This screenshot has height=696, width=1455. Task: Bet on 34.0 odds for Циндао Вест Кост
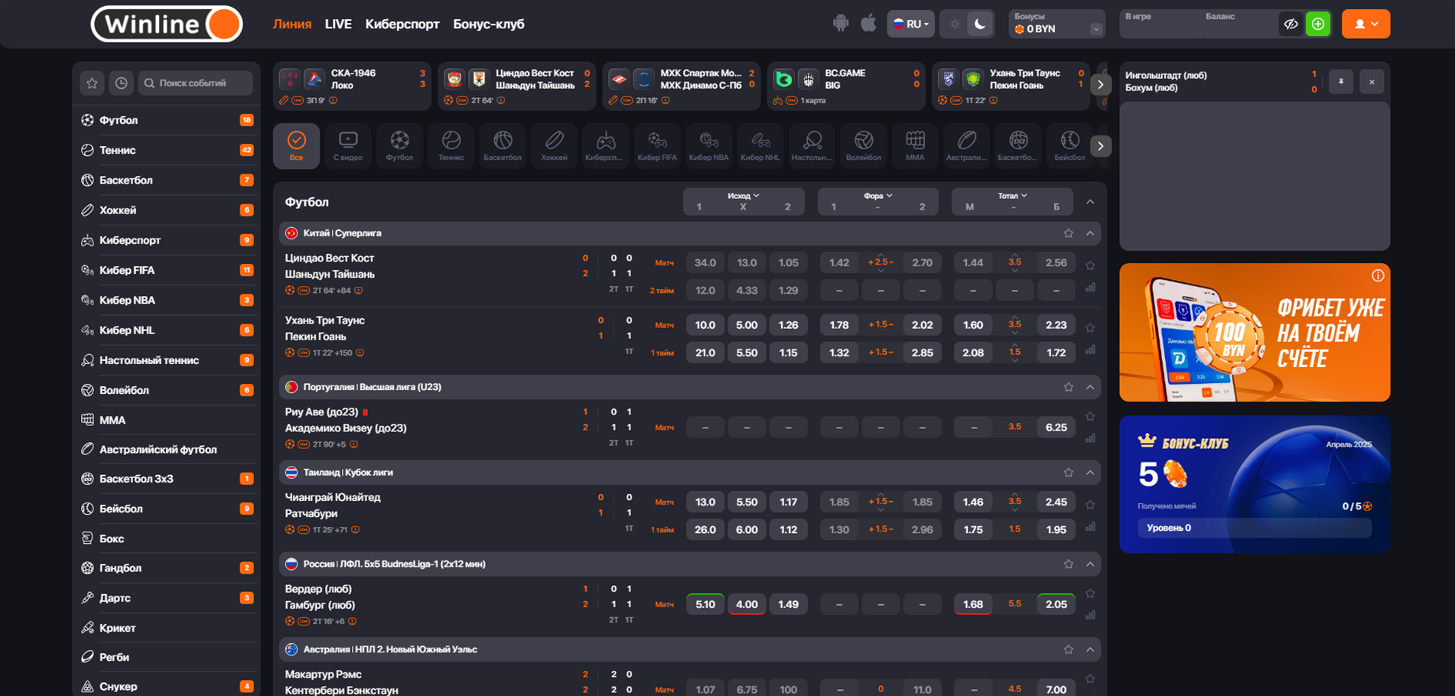(x=705, y=263)
